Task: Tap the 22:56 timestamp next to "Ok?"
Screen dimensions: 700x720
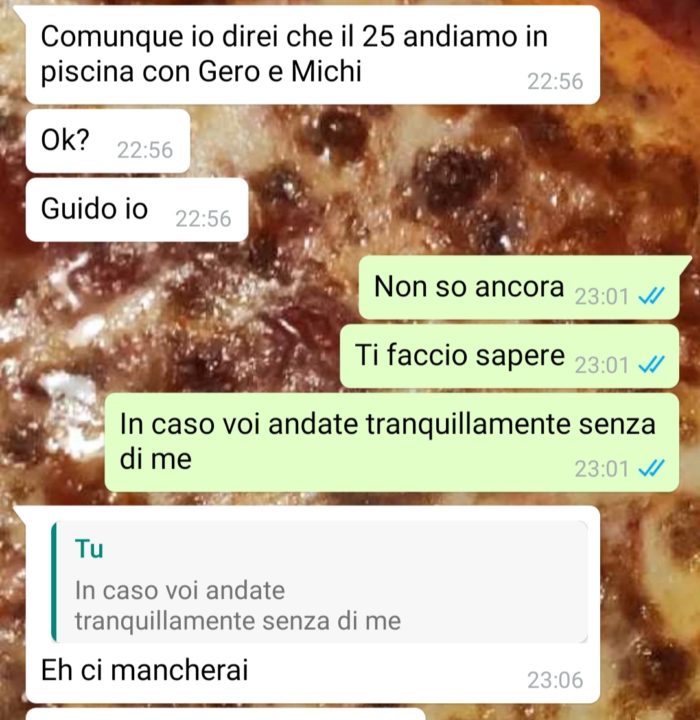Action: [x=145, y=150]
